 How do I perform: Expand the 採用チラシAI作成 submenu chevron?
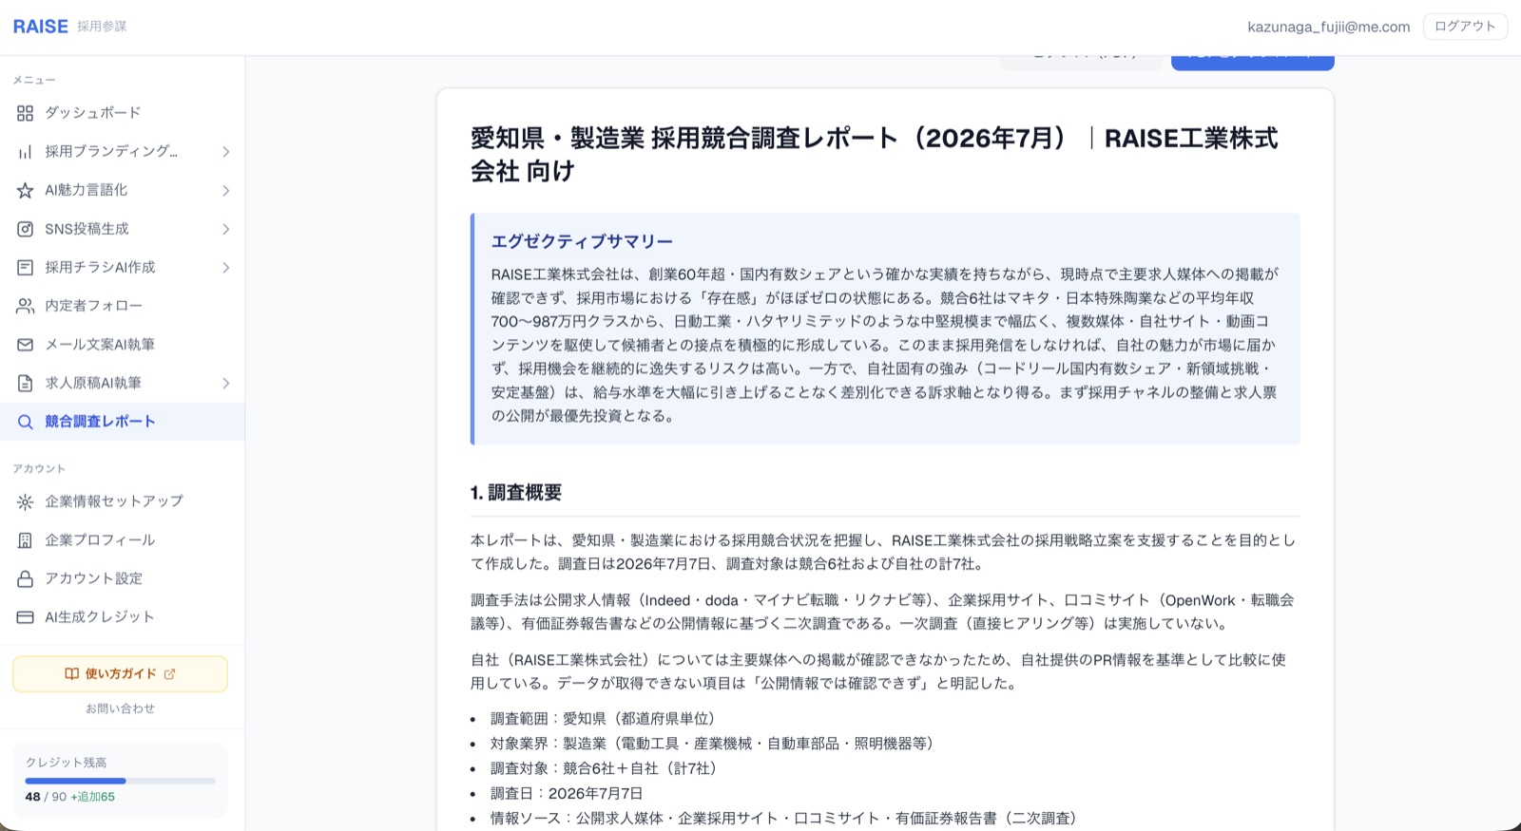pos(226,268)
